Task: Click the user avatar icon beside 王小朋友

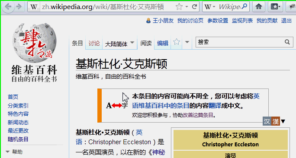Action: point(148,21)
